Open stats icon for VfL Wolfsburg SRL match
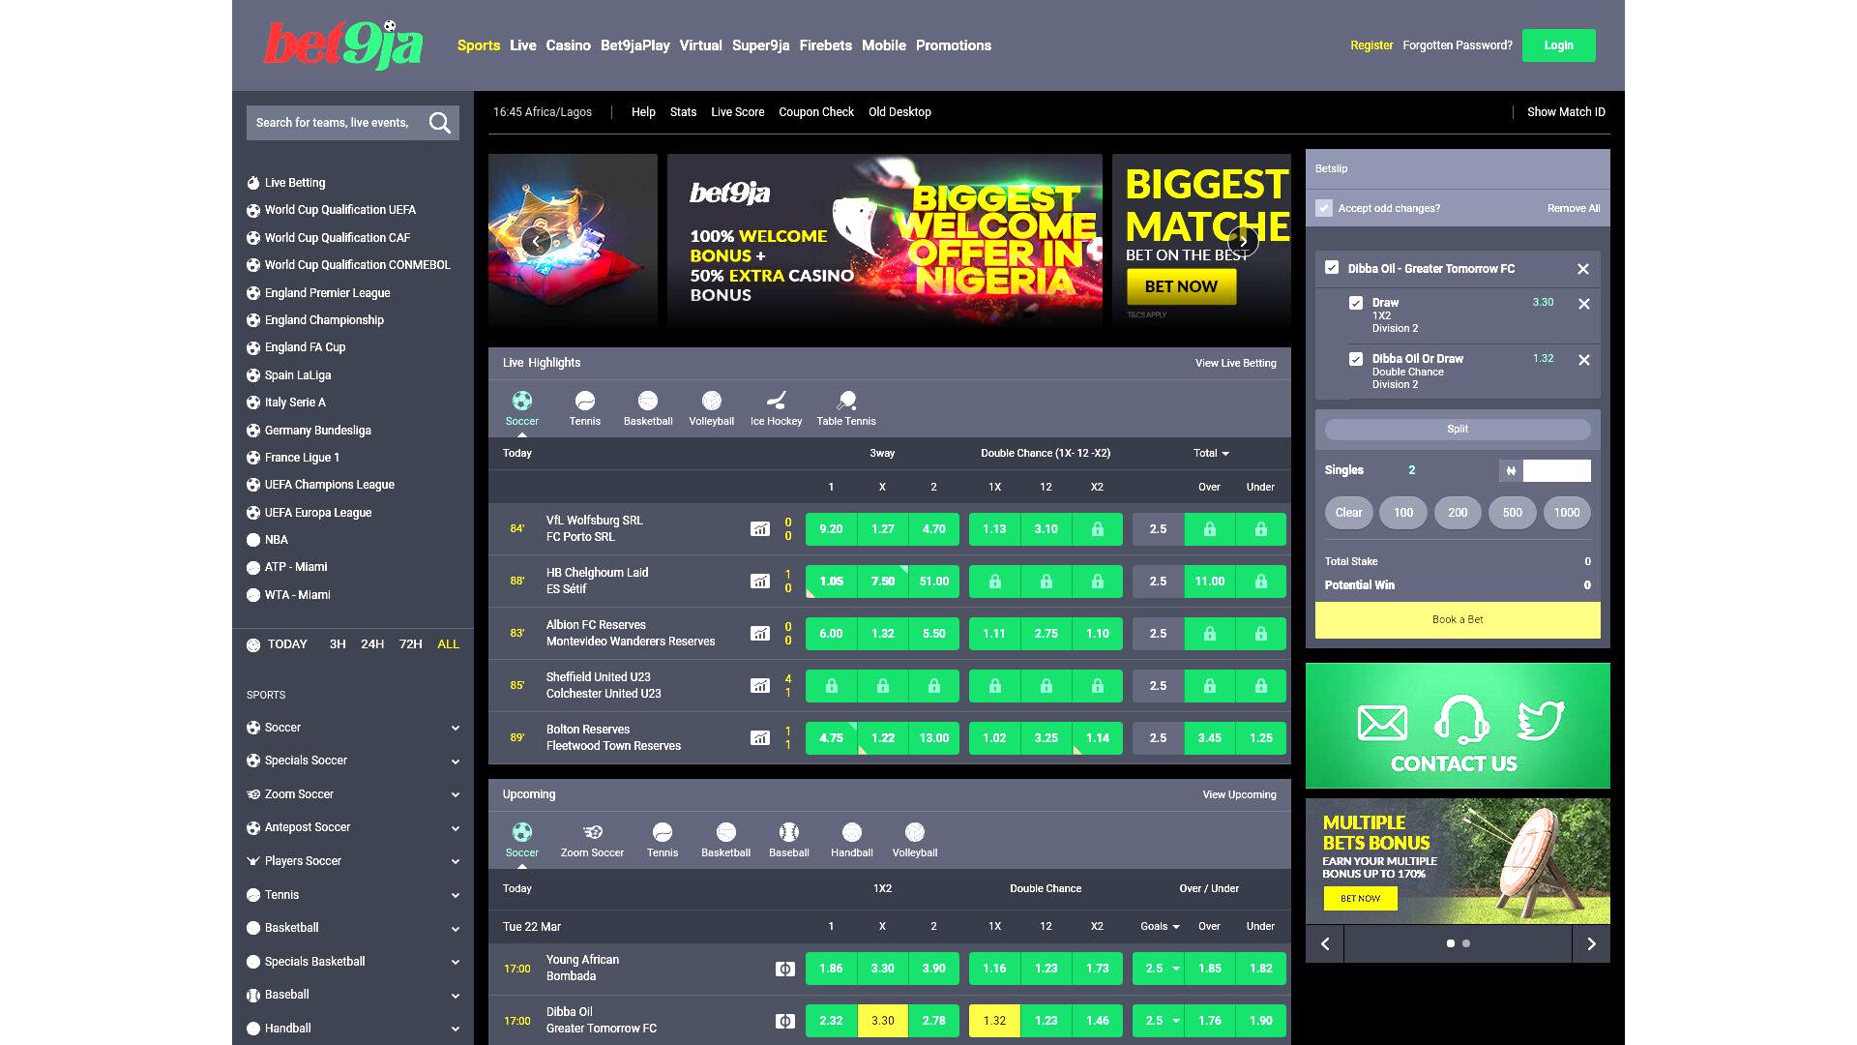 [x=760, y=529]
